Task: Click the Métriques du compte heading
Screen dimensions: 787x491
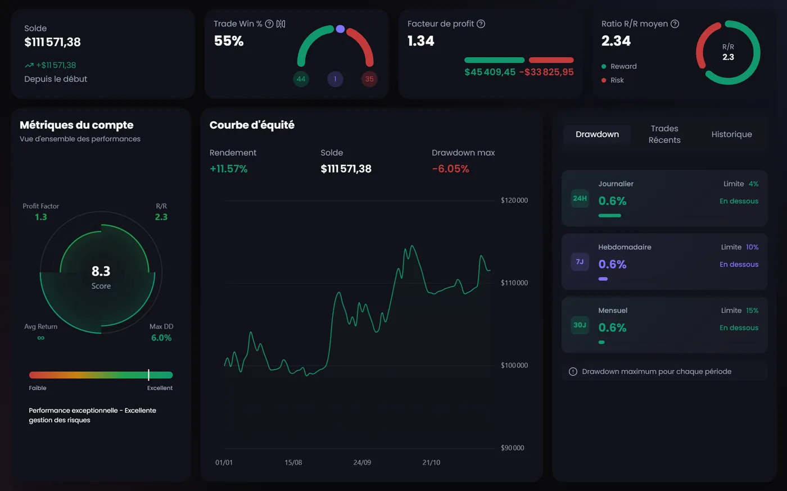Action: 76,125
